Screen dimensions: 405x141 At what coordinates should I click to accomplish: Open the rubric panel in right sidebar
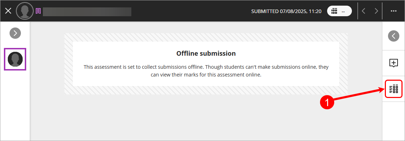(393, 88)
